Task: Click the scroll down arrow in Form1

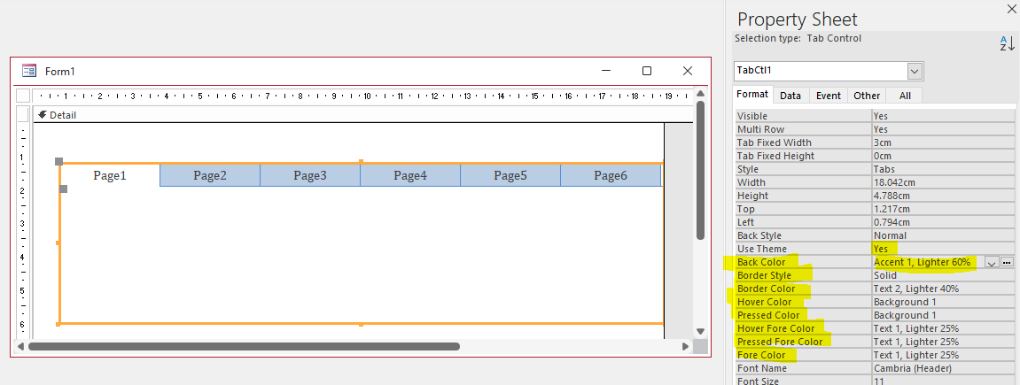Action: (700, 332)
